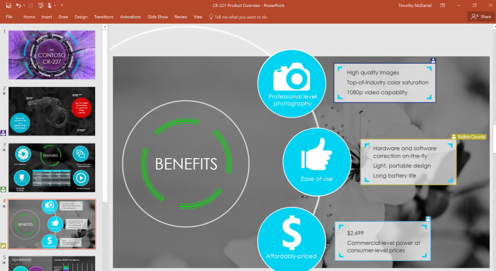Click the animation star under slide 4 number
The height and width of the screenshot is (271, 496).
tap(4, 206)
